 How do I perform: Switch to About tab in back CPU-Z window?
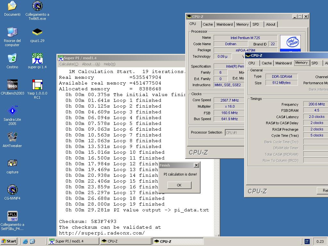click(x=270, y=24)
